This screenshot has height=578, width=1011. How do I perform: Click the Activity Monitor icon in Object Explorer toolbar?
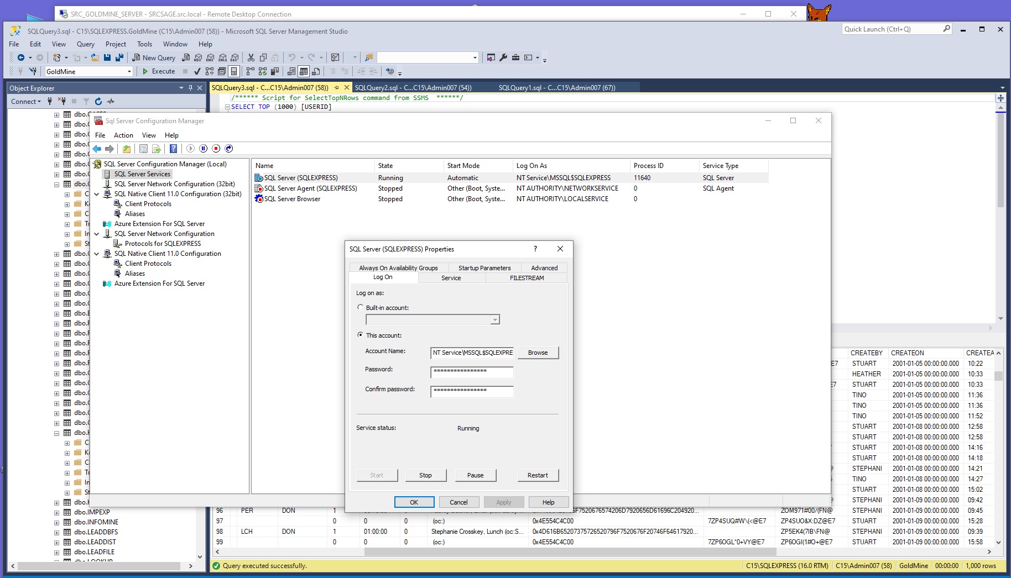111,101
